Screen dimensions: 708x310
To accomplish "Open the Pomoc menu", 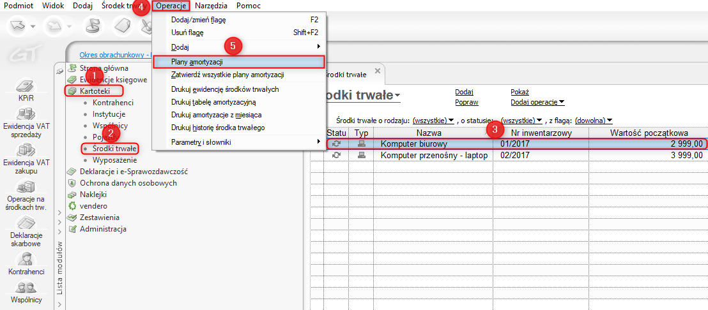I will (x=249, y=6).
